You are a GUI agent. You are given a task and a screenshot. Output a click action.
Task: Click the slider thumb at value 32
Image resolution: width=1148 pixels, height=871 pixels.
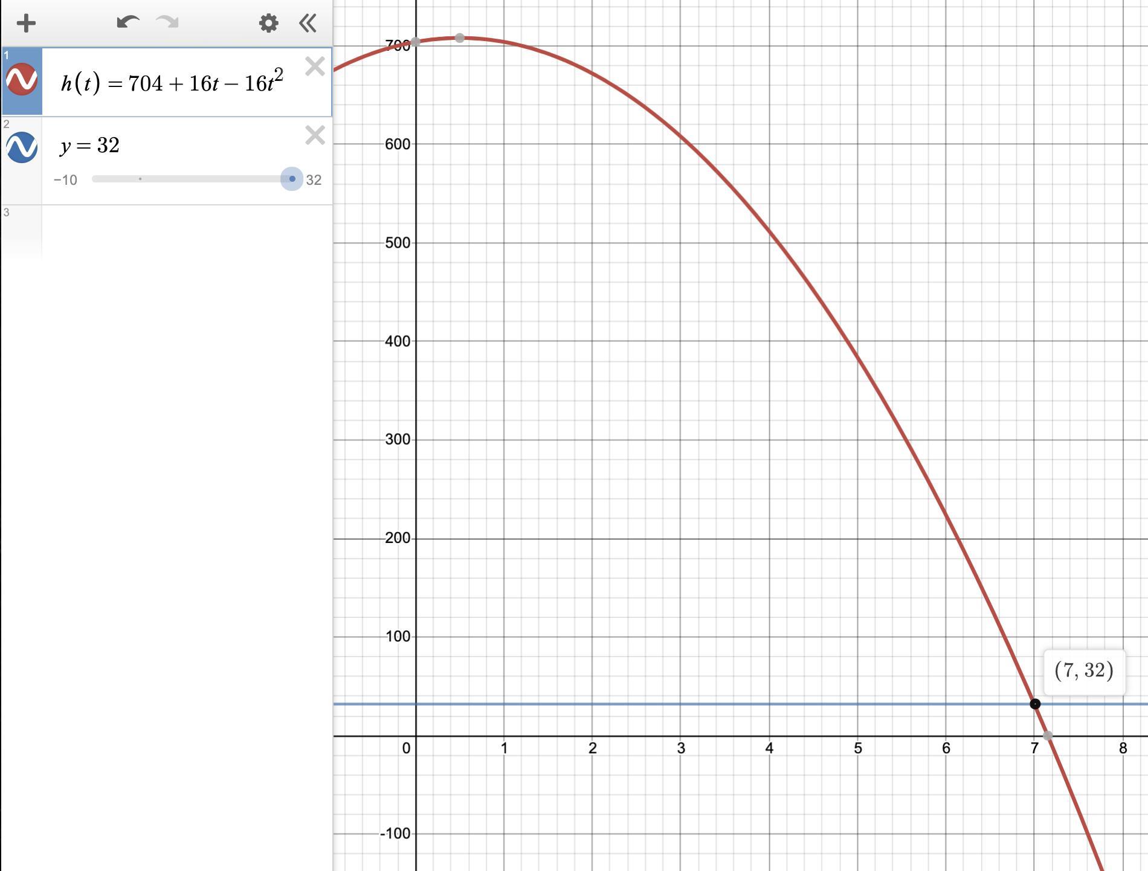[292, 179]
